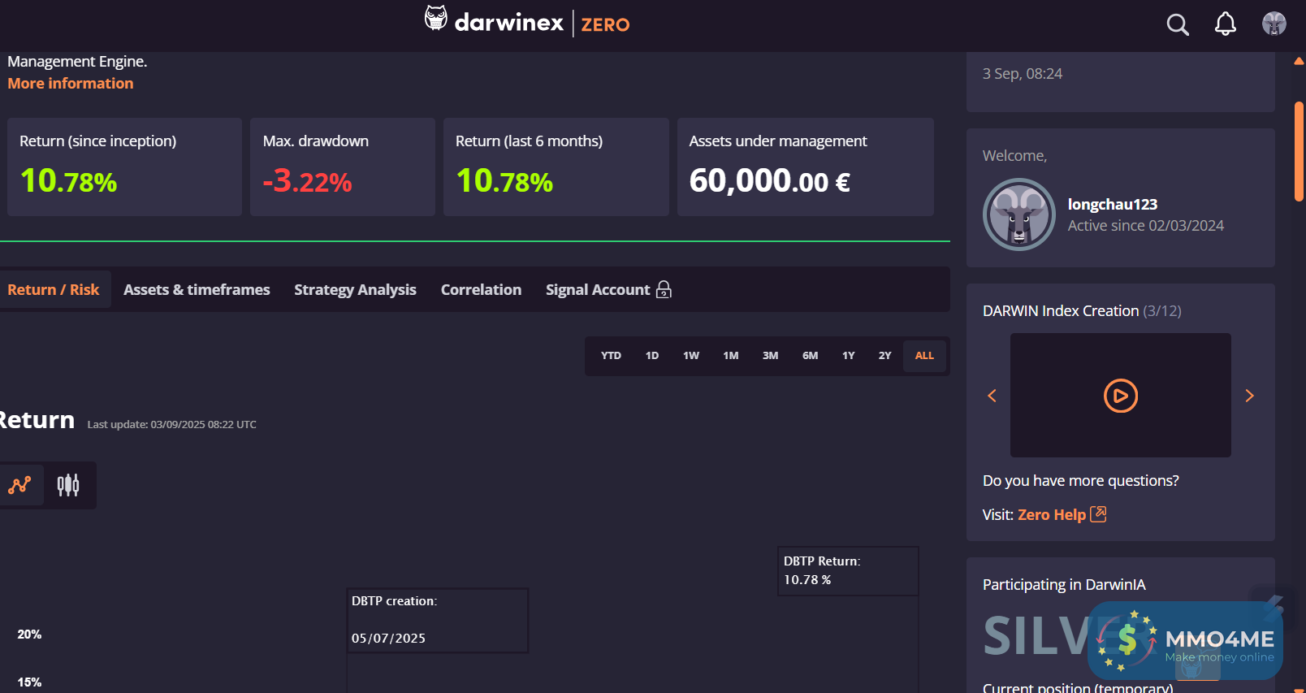Click the 3 Sep, 08:24 timestamp
1306x693 pixels.
[x=1023, y=74]
